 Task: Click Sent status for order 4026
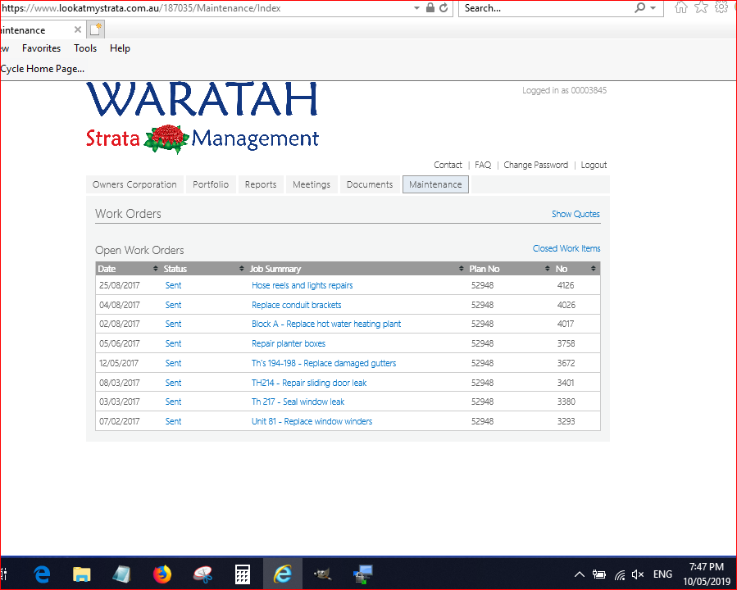174,305
